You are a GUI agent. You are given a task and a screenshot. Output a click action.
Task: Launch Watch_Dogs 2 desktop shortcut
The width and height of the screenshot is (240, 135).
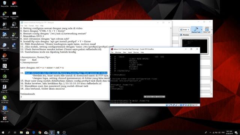4,68
